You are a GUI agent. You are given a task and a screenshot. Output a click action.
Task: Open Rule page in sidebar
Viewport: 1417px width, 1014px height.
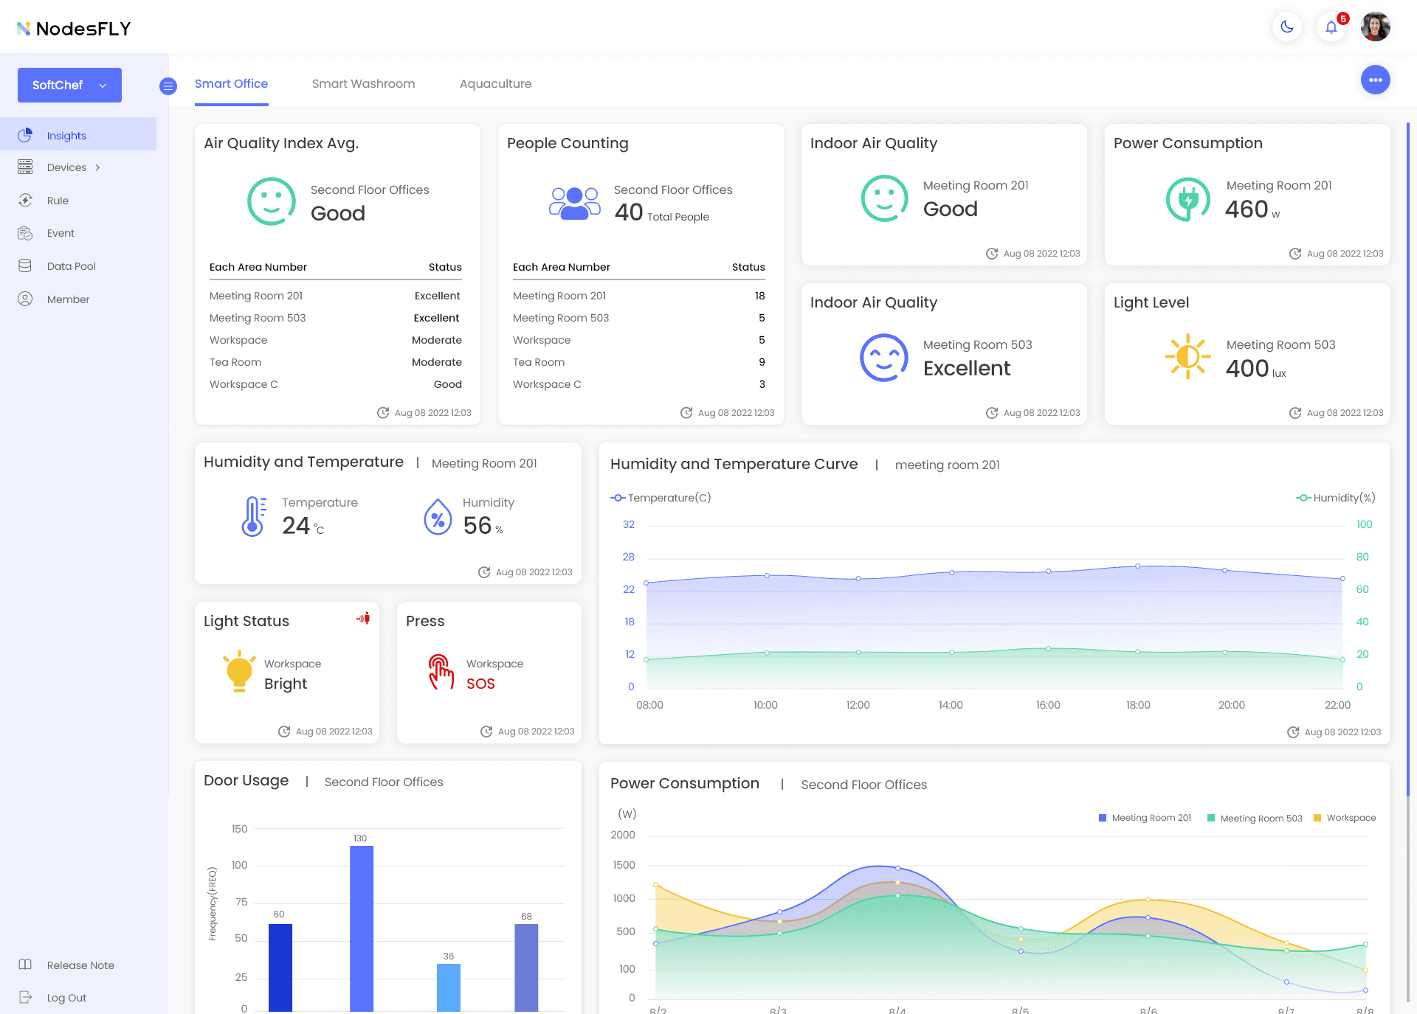click(x=58, y=201)
